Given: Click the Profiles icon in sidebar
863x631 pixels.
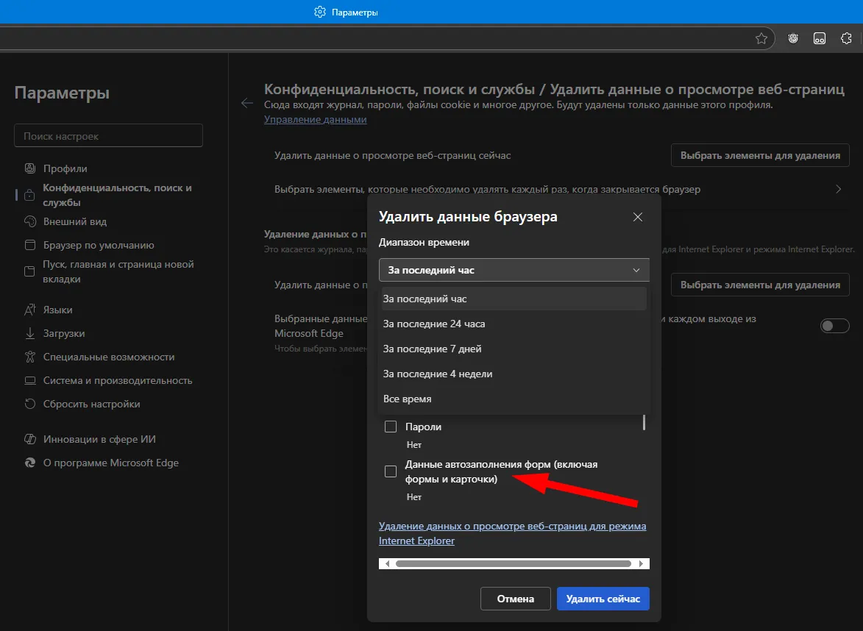Looking at the screenshot, I should pyautogui.click(x=29, y=168).
